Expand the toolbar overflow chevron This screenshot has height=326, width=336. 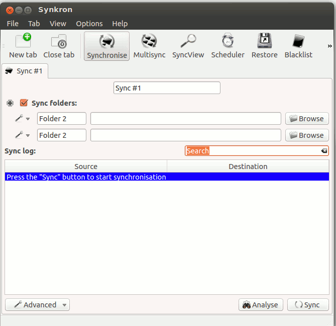click(x=330, y=46)
